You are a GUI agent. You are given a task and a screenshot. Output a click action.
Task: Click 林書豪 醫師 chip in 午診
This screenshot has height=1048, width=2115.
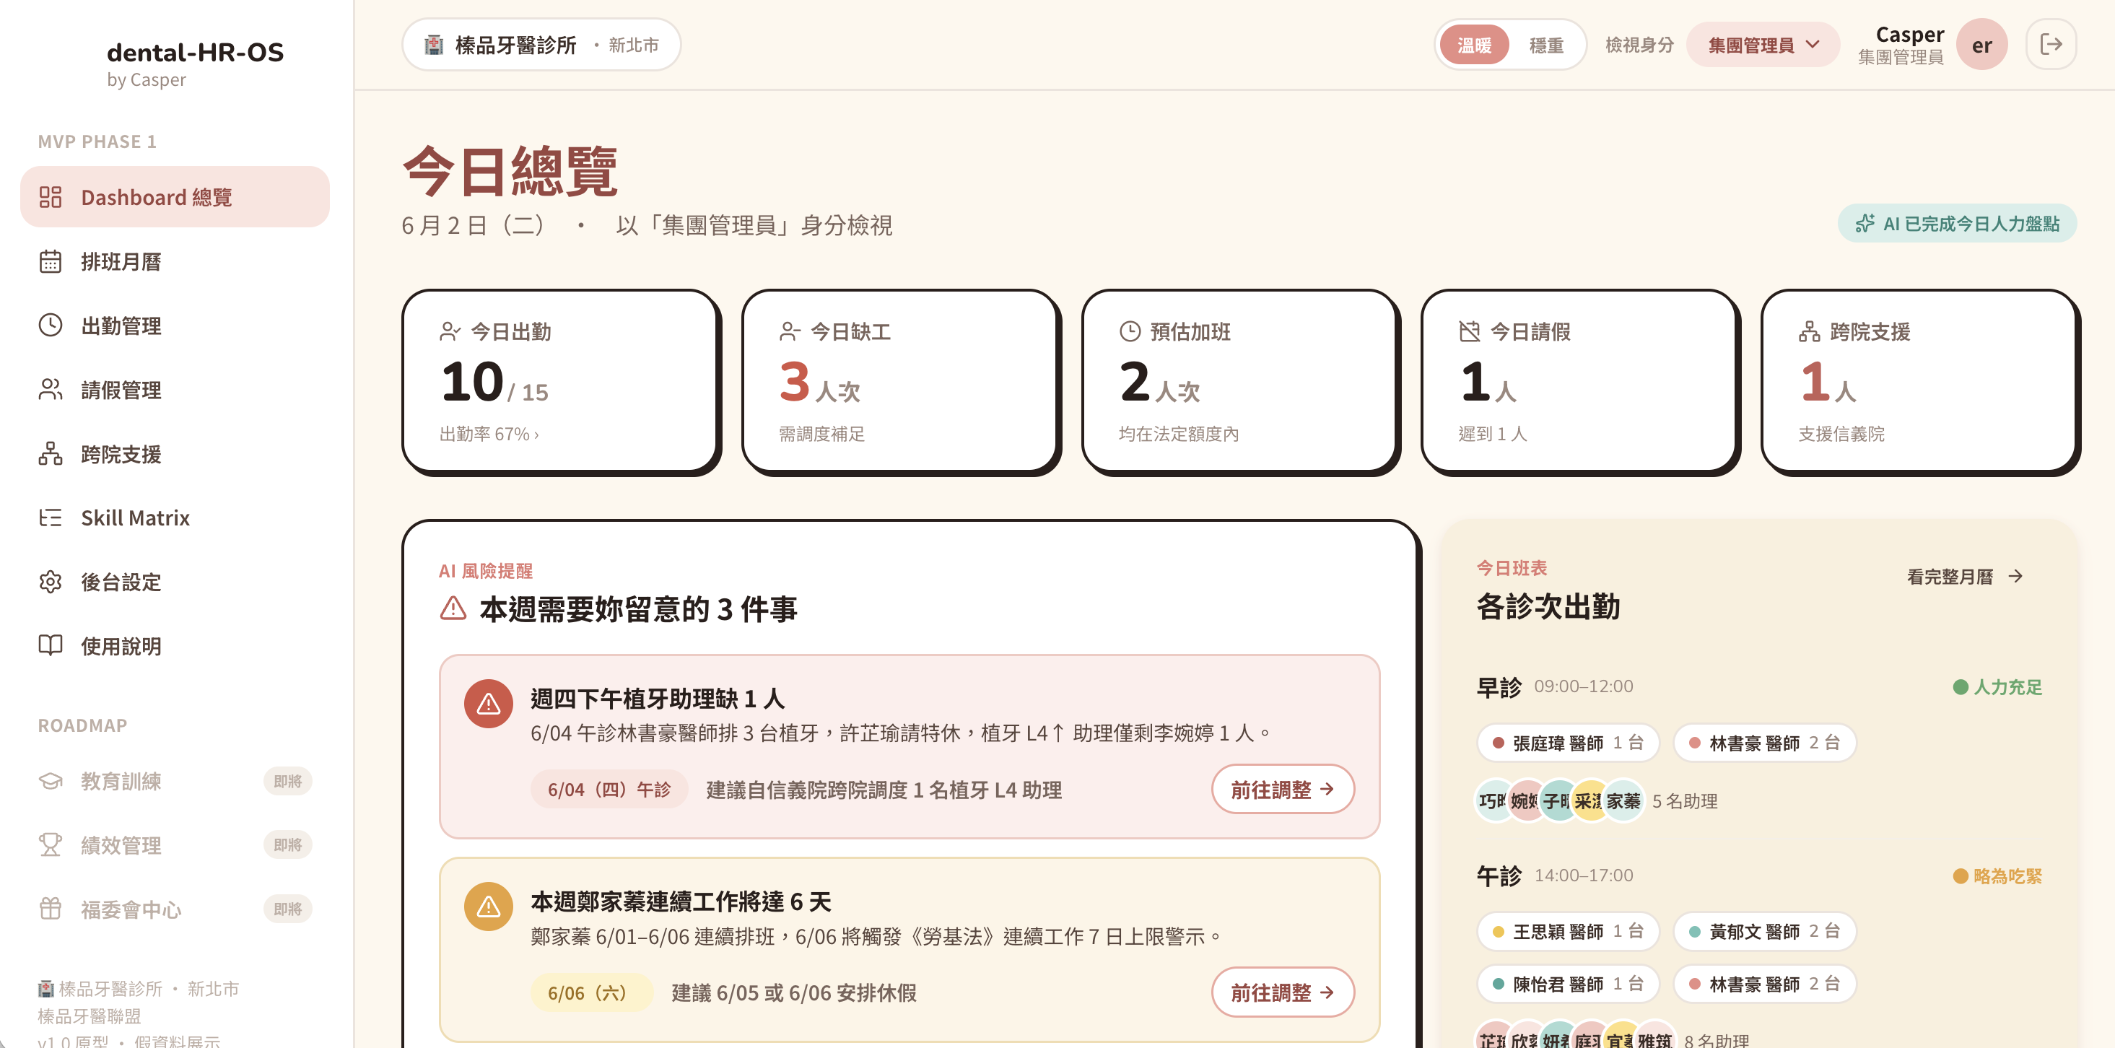(1764, 984)
